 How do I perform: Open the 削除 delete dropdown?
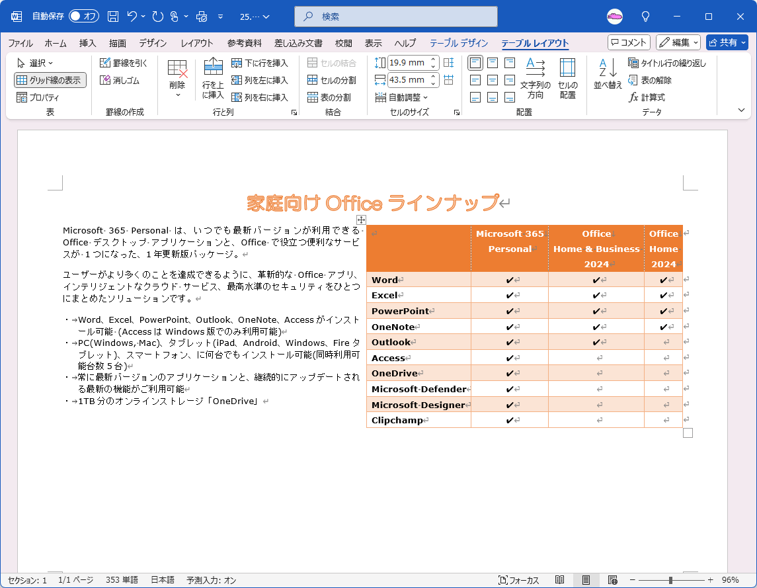(x=177, y=95)
